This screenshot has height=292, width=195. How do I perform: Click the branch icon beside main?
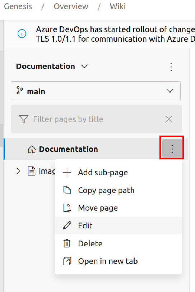(19, 91)
